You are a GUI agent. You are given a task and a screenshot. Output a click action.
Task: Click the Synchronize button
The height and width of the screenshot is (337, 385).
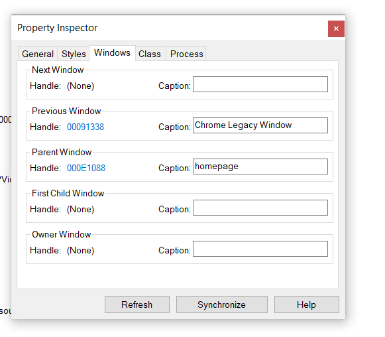[x=222, y=304]
